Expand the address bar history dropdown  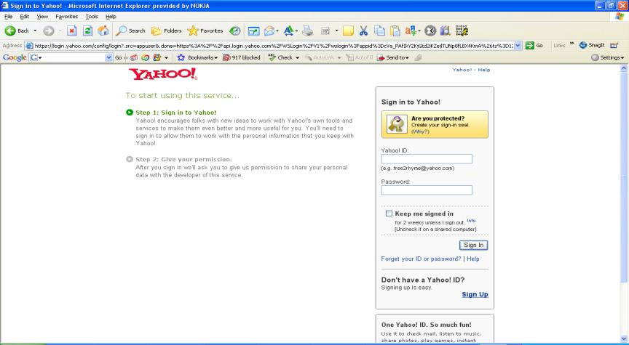pyautogui.click(x=518, y=45)
